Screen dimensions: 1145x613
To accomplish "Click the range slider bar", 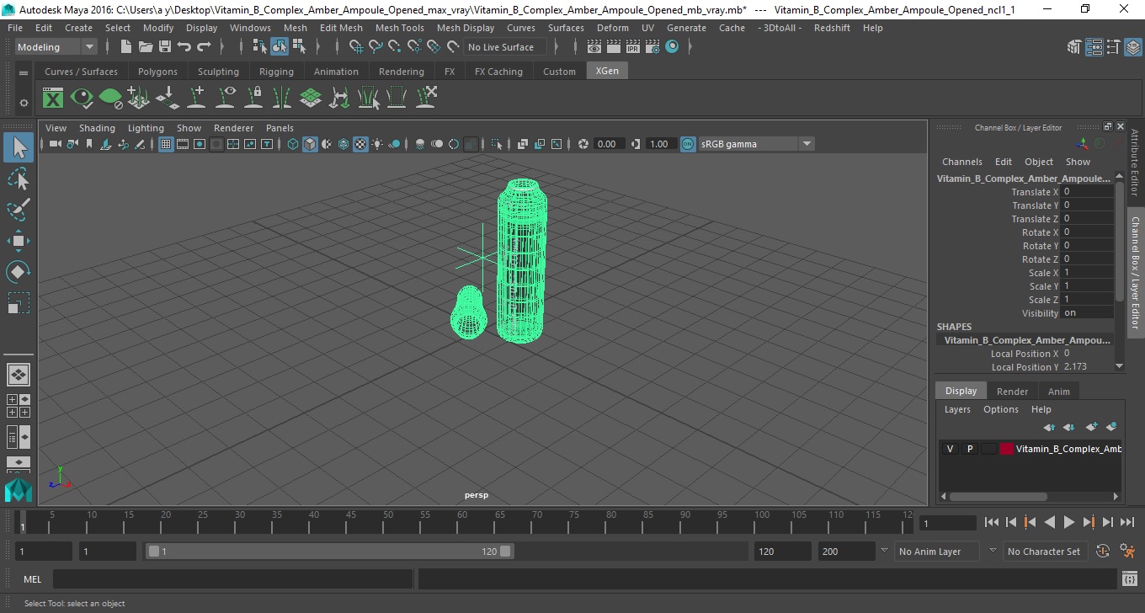I will (329, 552).
